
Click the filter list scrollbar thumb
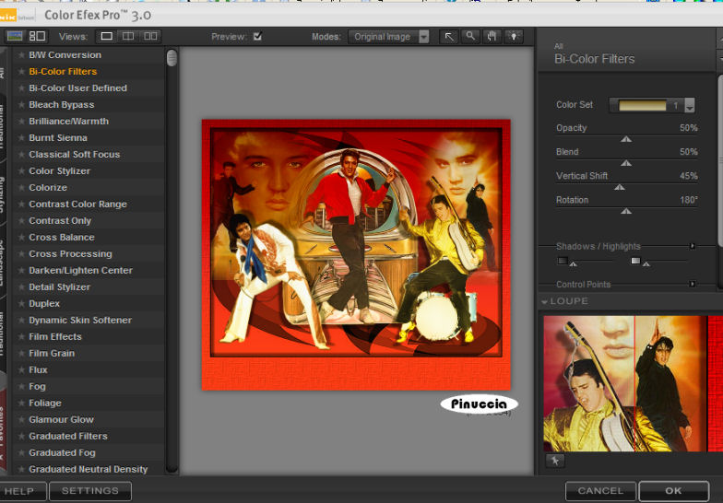coord(172,58)
